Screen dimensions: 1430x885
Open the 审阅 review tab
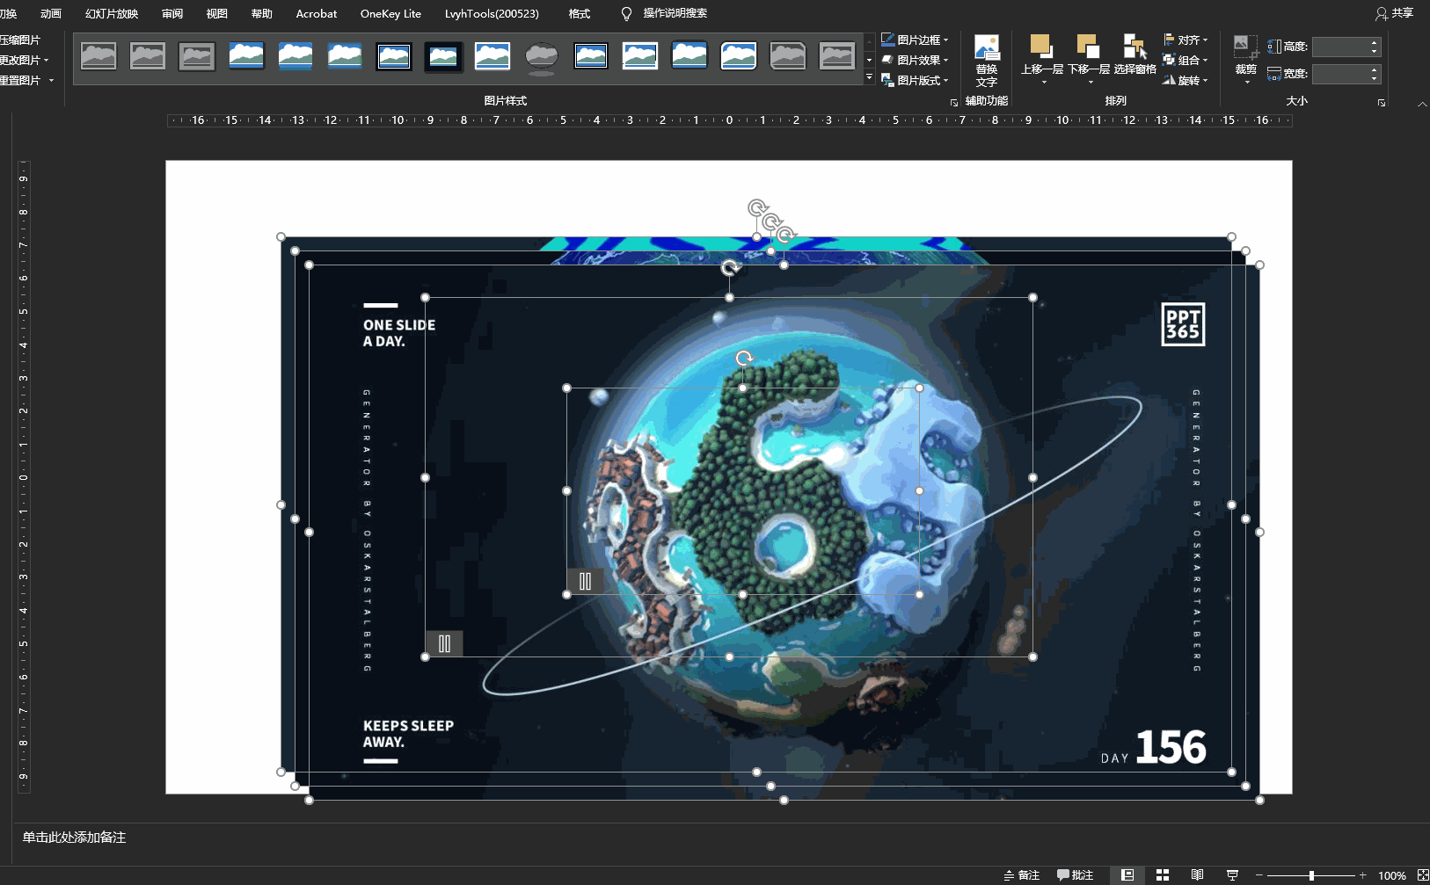point(172,13)
